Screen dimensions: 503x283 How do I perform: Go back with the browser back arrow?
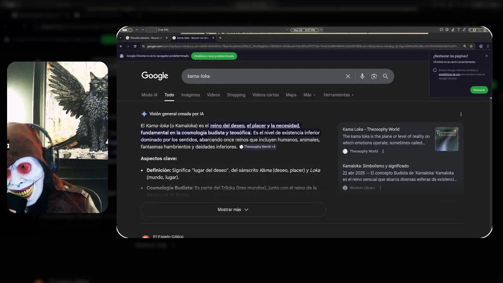[x=121, y=46]
